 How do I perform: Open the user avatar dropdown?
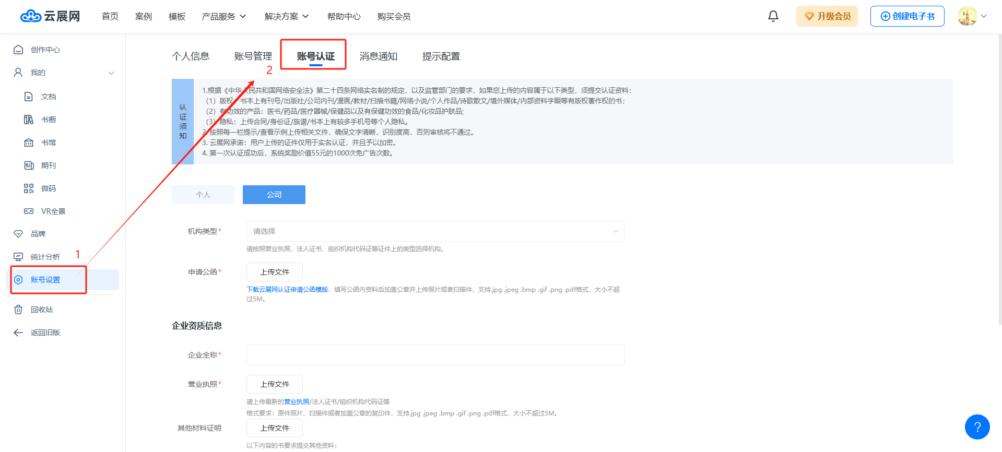tap(972, 16)
